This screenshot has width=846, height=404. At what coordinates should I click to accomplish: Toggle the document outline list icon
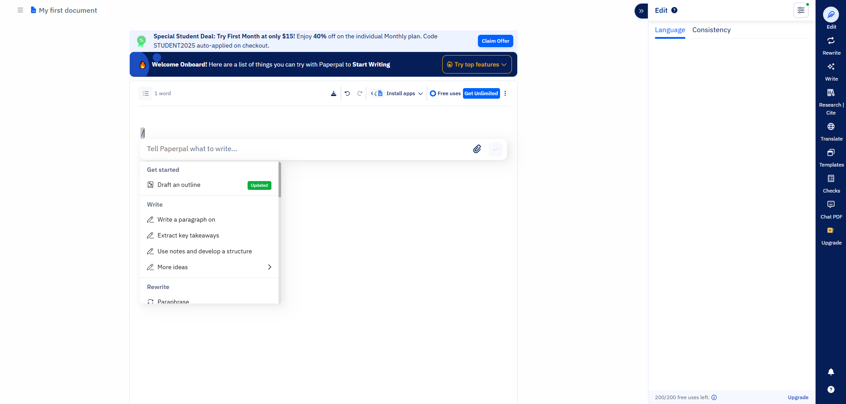point(146,93)
